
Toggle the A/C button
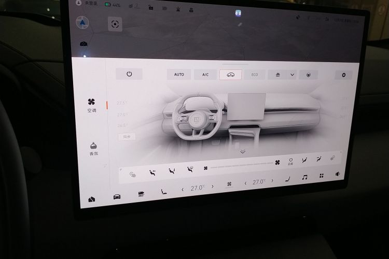(x=205, y=75)
